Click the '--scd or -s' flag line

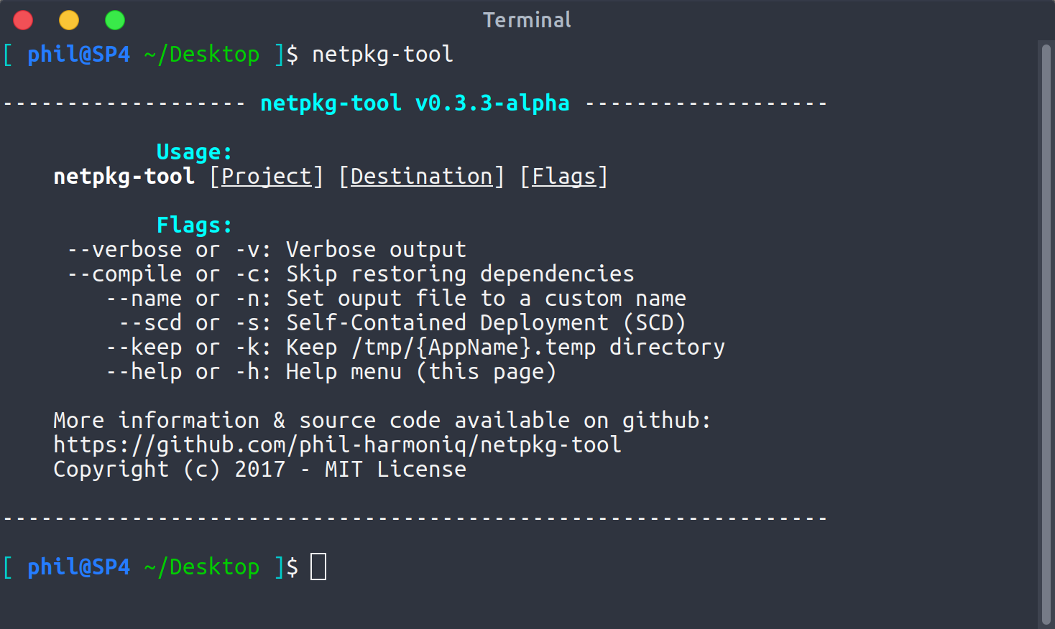[x=402, y=323]
